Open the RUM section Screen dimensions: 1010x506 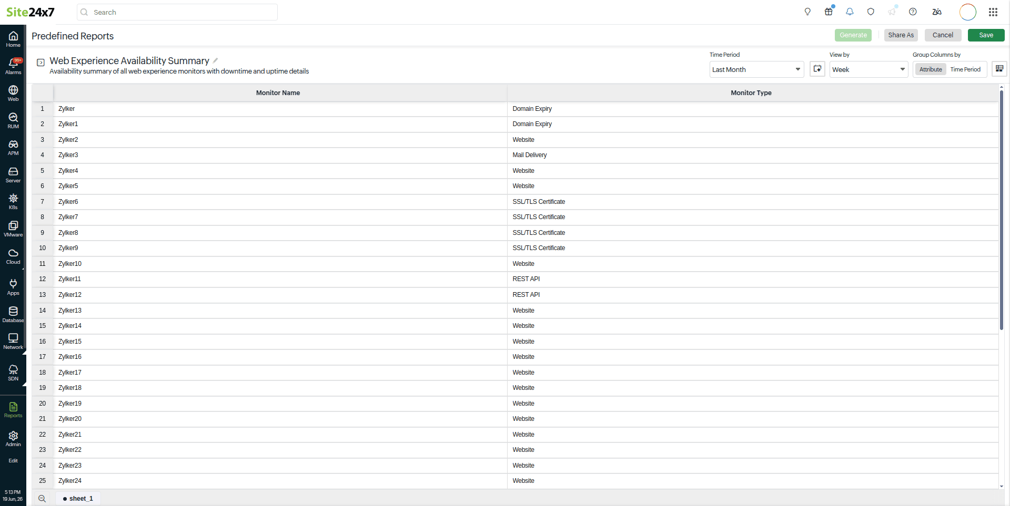pyautogui.click(x=13, y=120)
